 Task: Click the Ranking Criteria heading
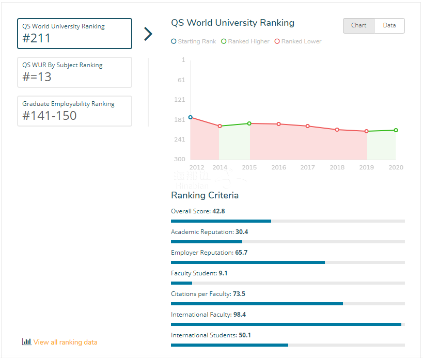point(205,195)
